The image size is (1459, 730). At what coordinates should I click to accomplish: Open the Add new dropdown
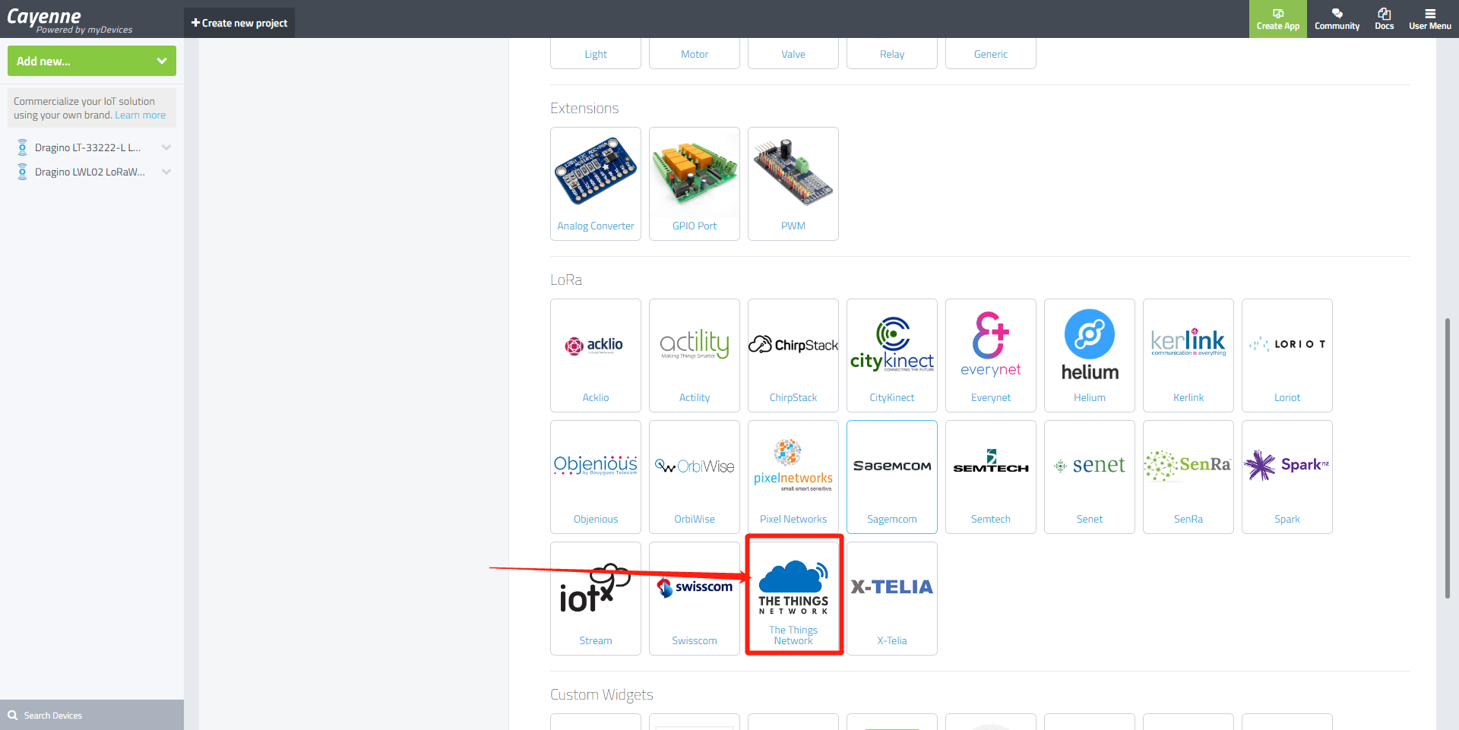click(x=92, y=61)
